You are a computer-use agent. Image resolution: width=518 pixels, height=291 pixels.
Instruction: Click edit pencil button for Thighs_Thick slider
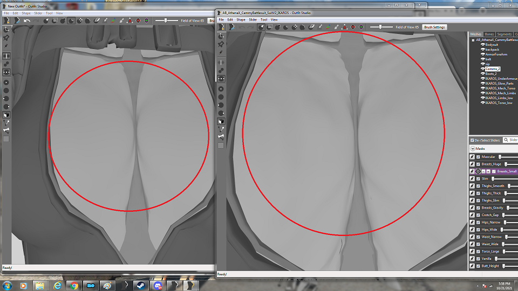pyautogui.click(x=472, y=193)
